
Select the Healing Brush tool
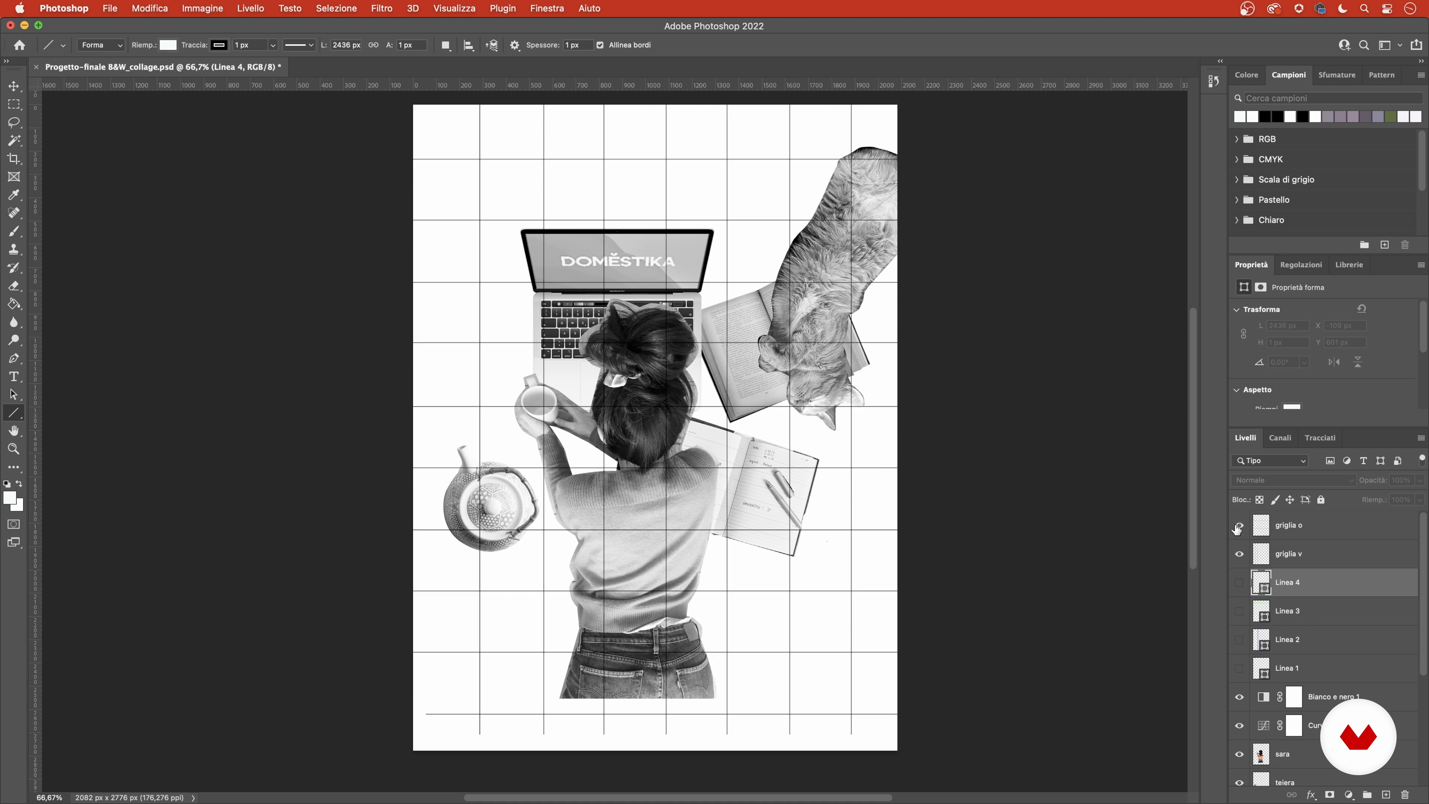pos(14,213)
